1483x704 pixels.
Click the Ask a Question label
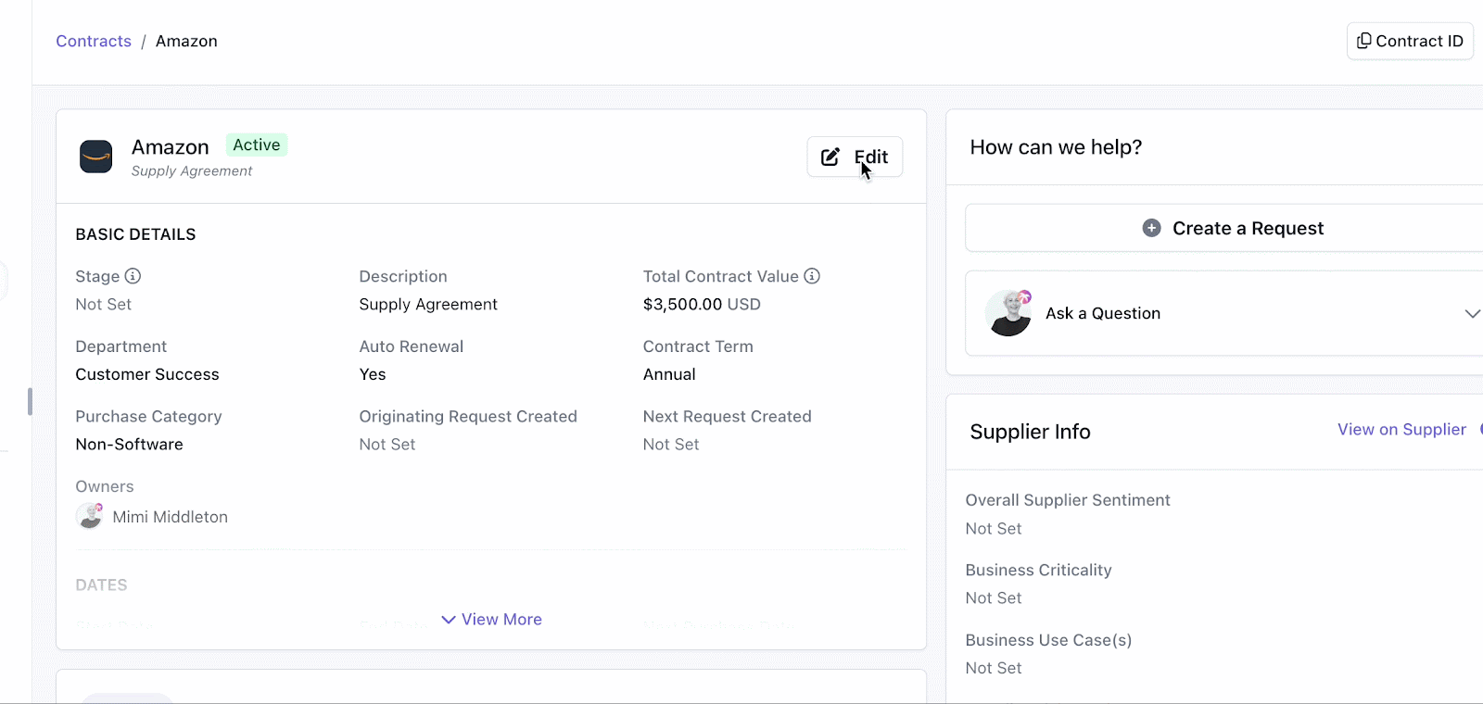(1103, 313)
